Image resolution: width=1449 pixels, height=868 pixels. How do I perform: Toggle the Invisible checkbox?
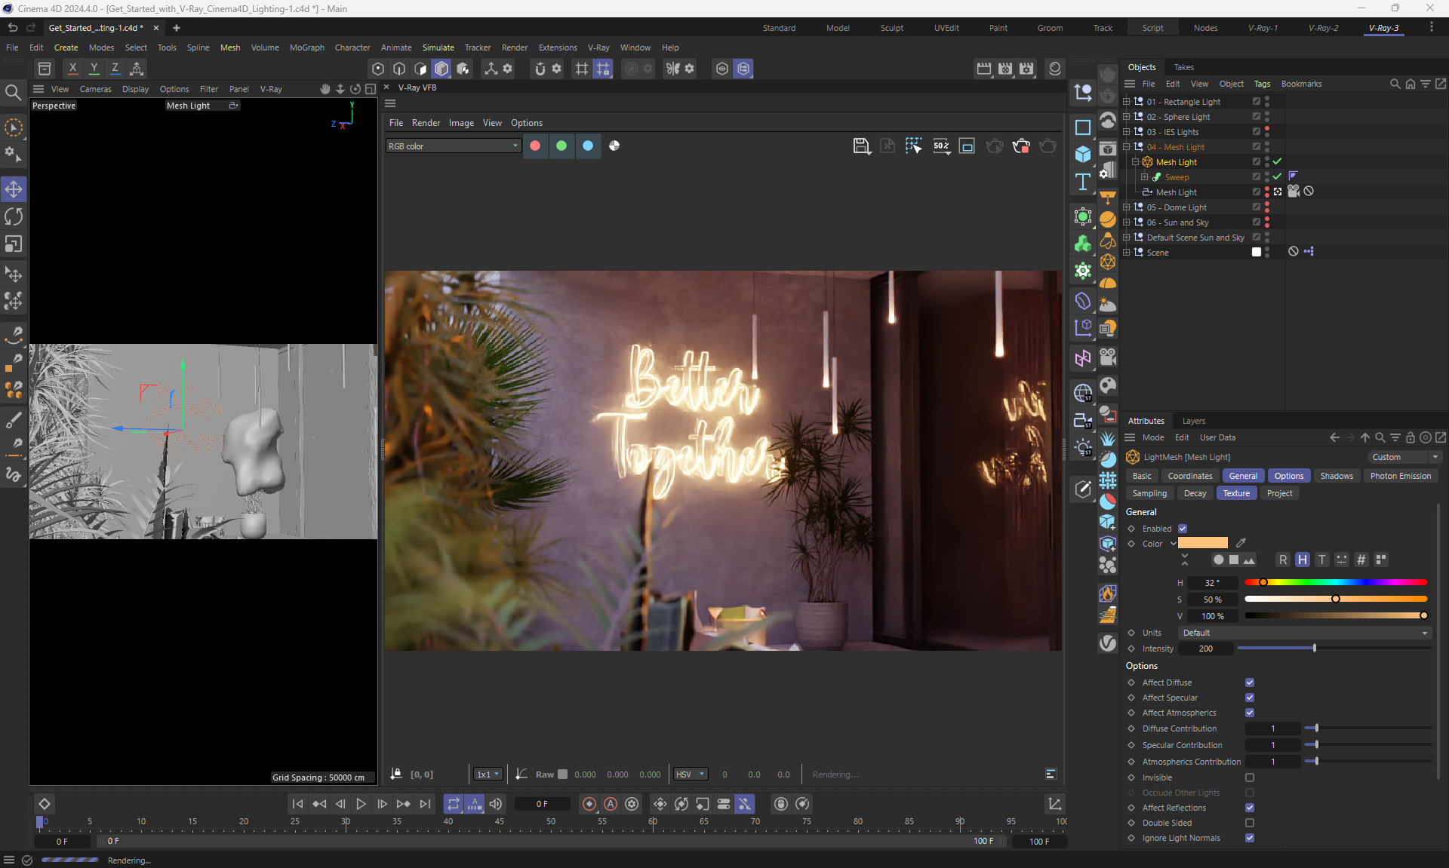[1250, 778]
